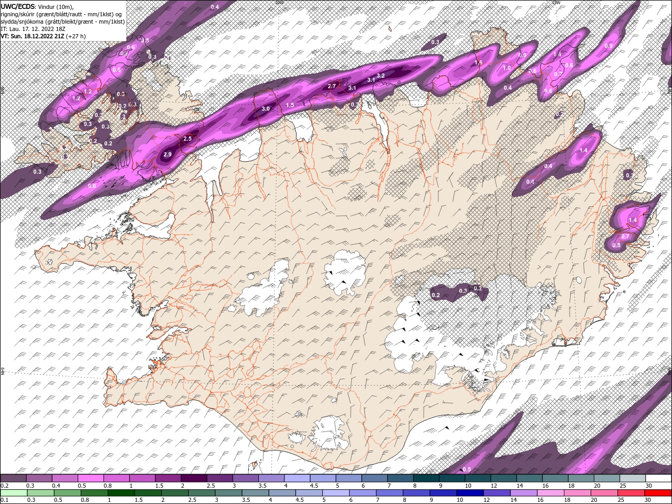Select the deep blue swatch at 10 in the rain legend
Viewport: 672px width, 504px height.
[469, 493]
